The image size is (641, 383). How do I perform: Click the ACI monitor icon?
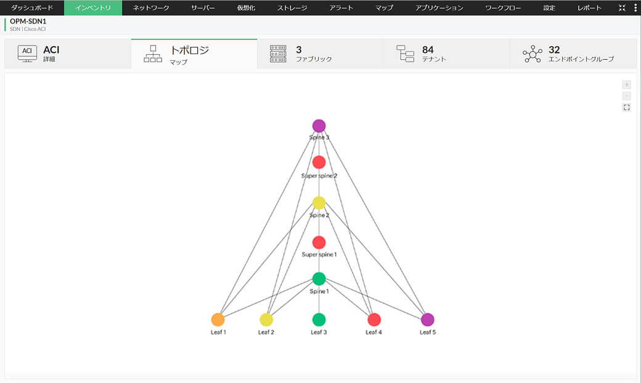[x=27, y=54]
